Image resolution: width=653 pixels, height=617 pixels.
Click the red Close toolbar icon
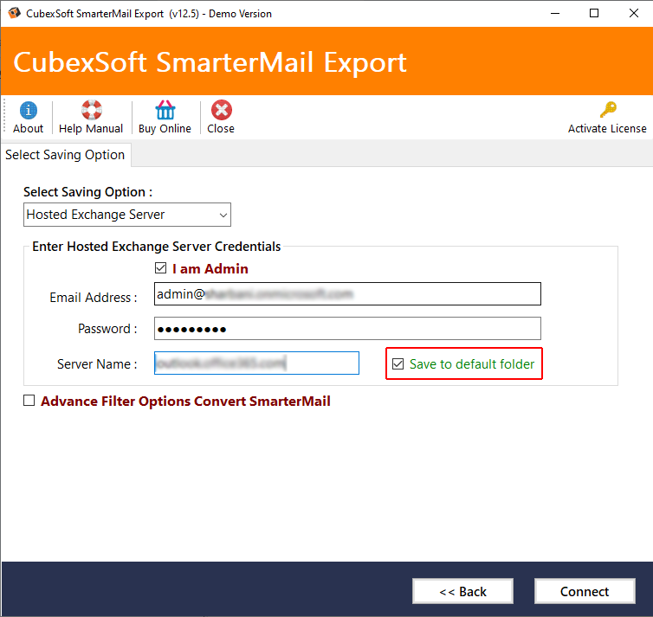pos(221,110)
